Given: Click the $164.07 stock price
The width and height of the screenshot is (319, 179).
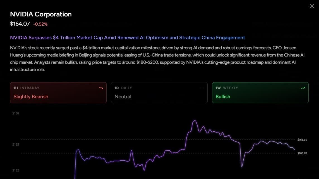Looking at the screenshot, I should pyautogui.click(x=20, y=24).
